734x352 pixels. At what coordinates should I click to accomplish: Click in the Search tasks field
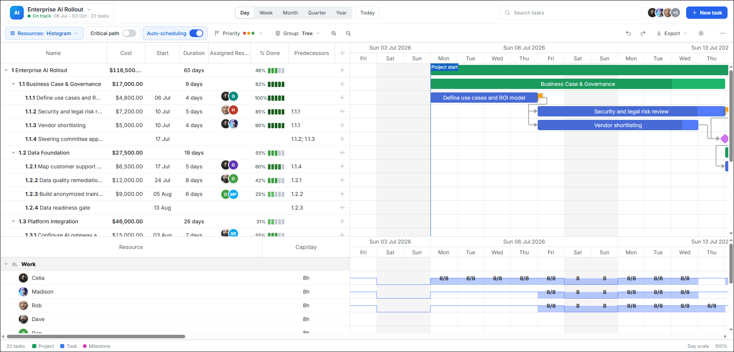tap(571, 13)
